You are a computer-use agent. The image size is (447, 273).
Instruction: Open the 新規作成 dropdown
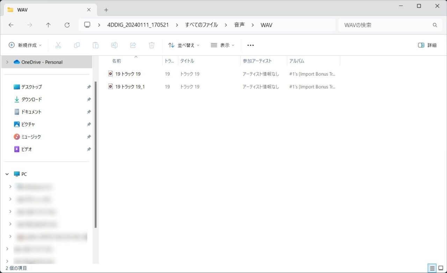tap(25, 45)
